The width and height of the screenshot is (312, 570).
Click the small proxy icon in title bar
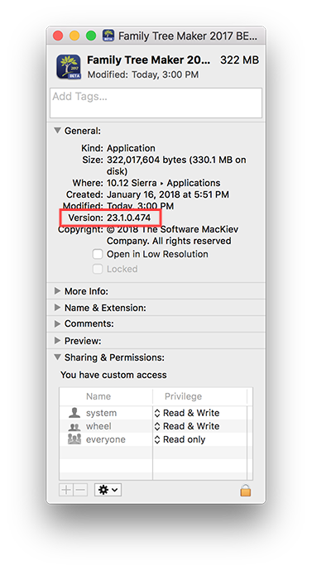coord(108,36)
